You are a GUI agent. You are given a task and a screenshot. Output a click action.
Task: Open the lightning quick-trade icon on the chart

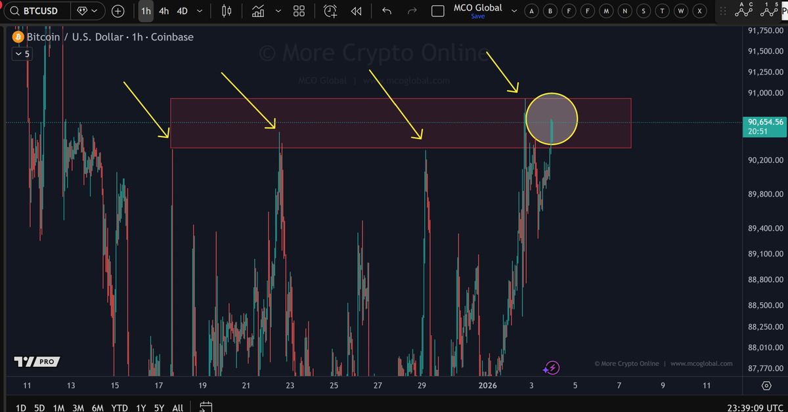pos(552,367)
